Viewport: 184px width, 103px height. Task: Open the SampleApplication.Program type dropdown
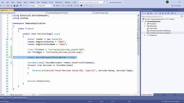tap(70, 13)
